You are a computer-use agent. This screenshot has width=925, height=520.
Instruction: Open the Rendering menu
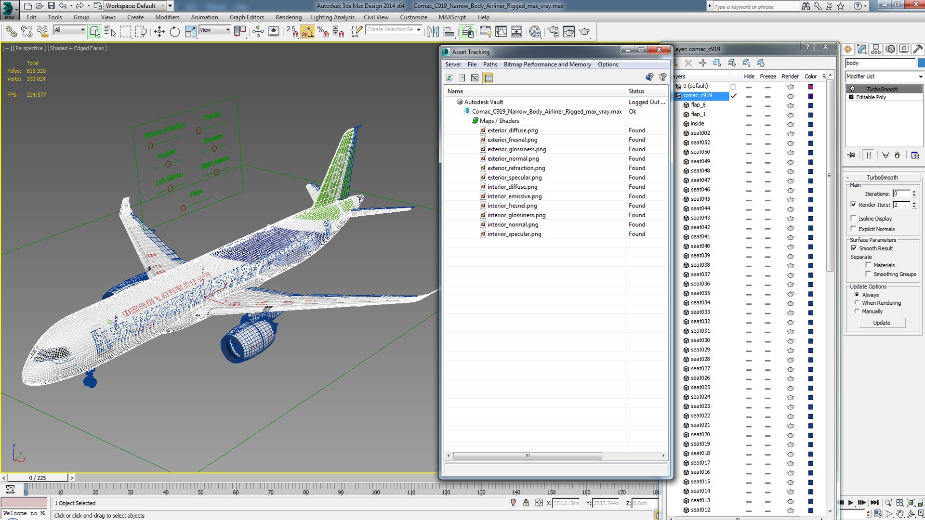pyautogui.click(x=288, y=17)
